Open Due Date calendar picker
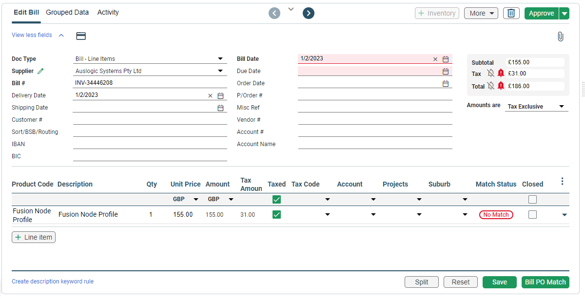 click(x=446, y=71)
